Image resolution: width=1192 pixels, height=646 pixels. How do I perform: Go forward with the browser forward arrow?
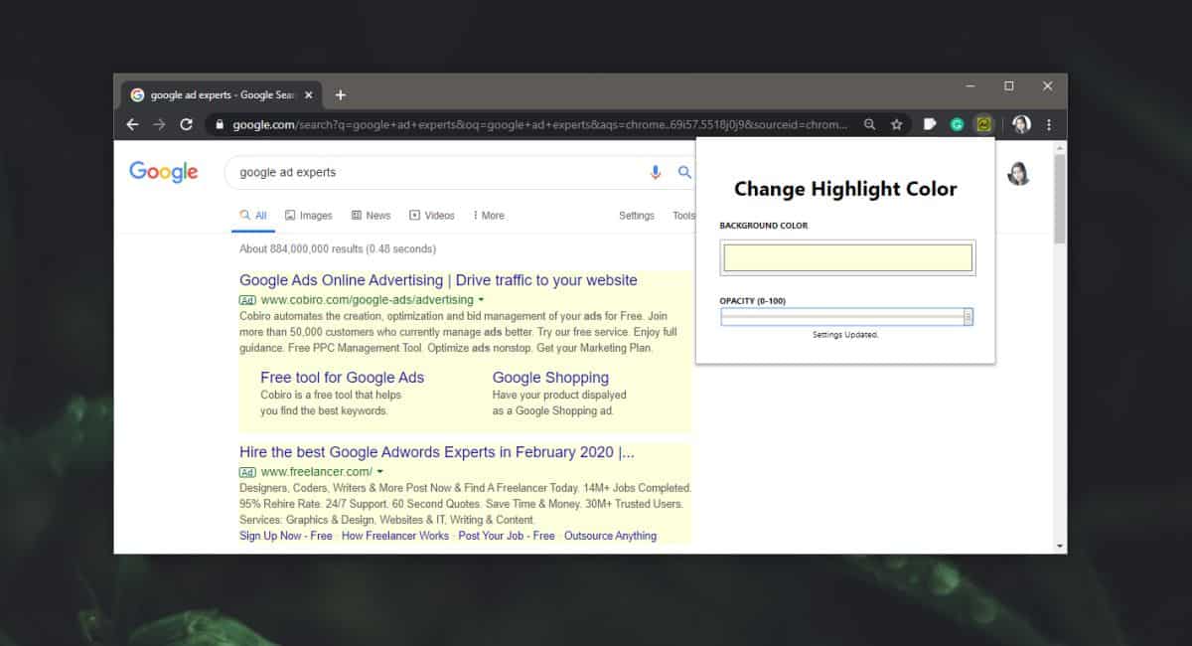[x=159, y=124]
